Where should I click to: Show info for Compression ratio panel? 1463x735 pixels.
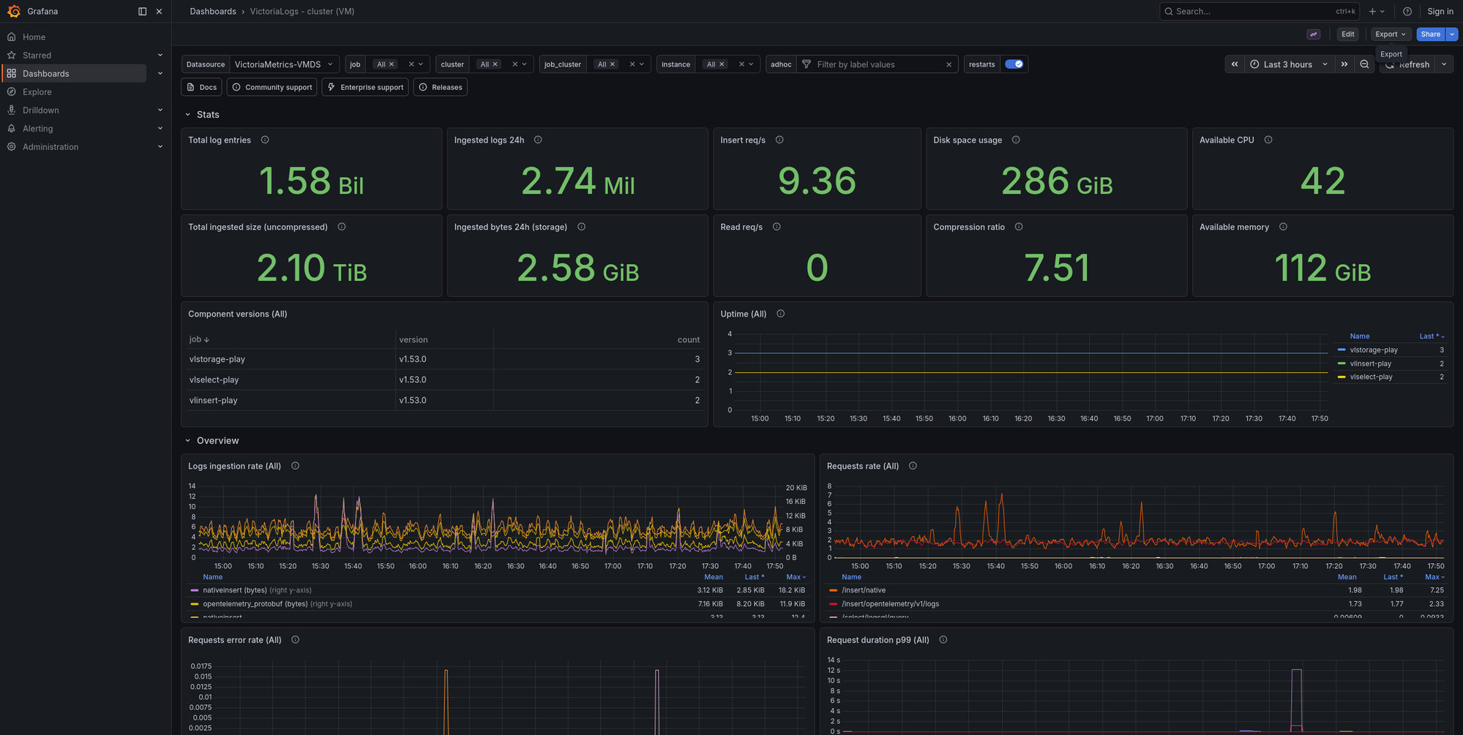pyautogui.click(x=1019, y=227)
